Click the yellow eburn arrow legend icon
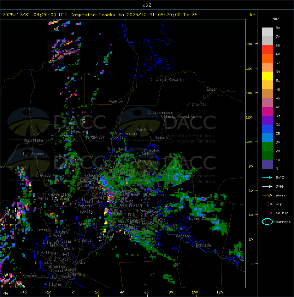 coord(267,195)
